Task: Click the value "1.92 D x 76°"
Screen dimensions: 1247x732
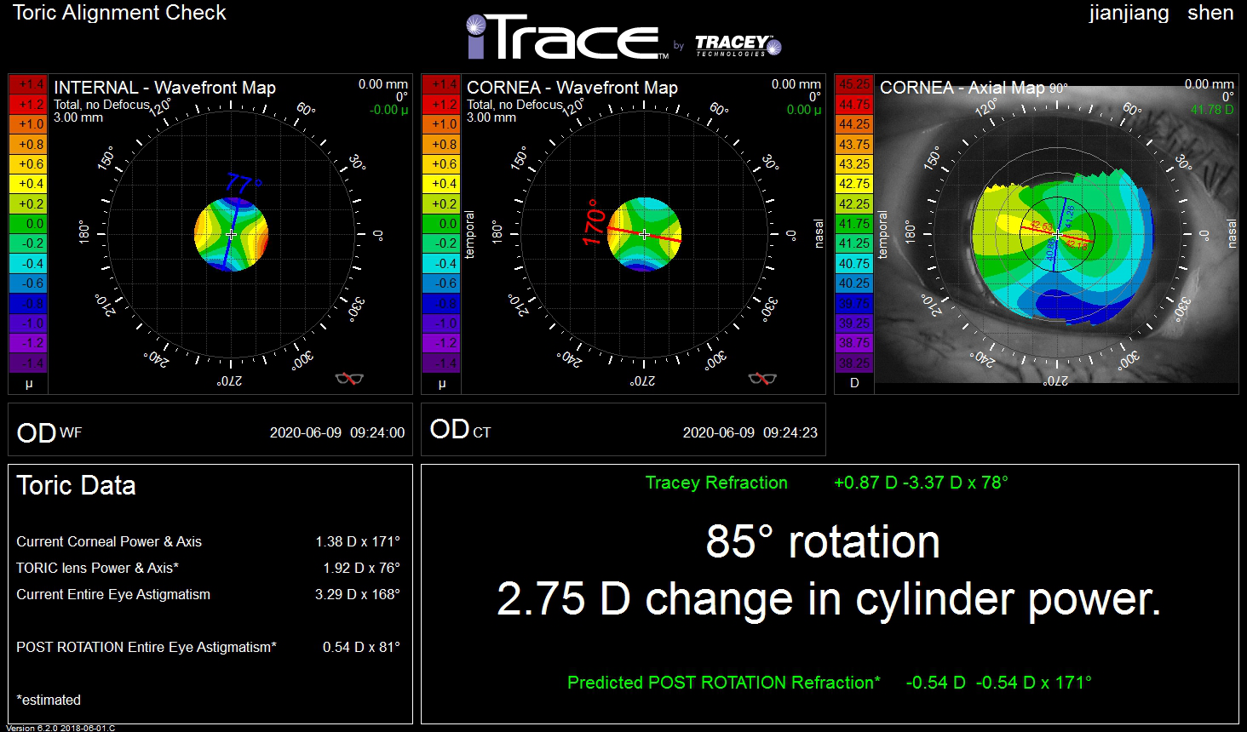Action: [x=361, y=568]
